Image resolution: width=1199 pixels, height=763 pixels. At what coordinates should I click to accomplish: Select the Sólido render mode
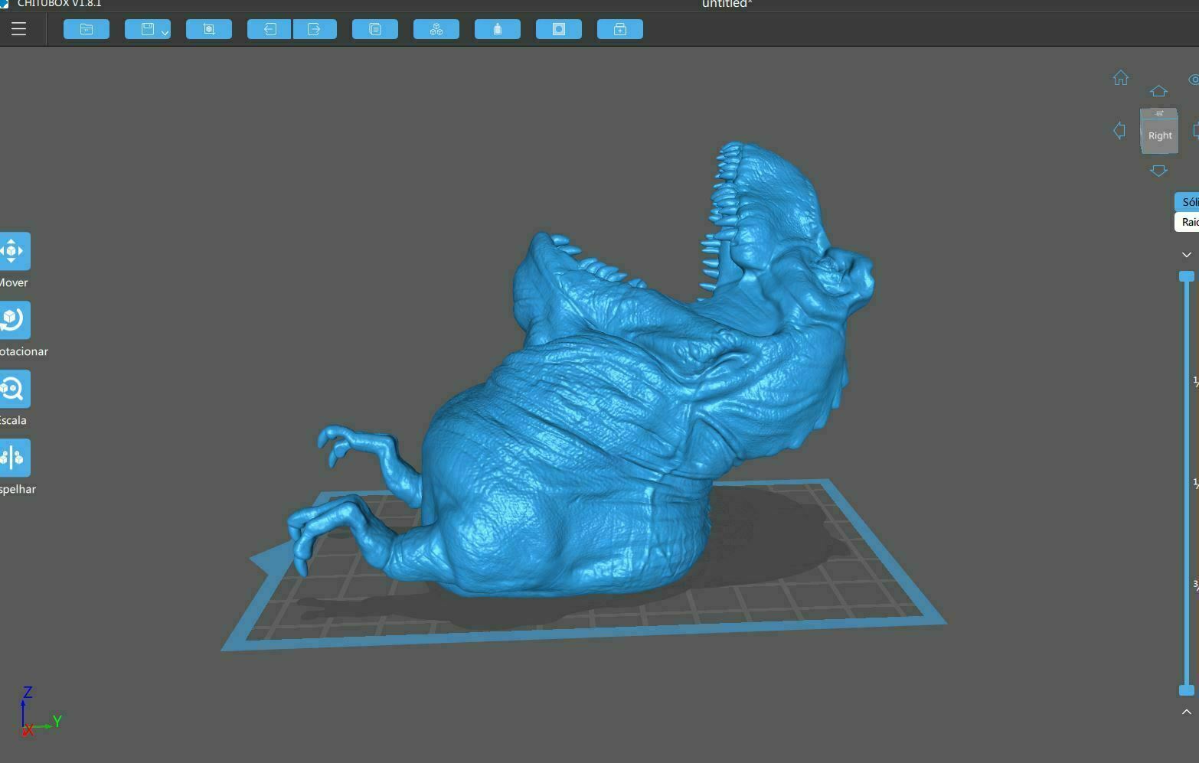1188,202
